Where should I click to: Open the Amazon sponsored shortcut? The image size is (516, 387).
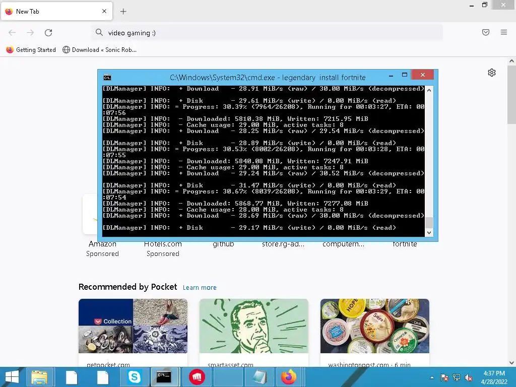point(102,244)
